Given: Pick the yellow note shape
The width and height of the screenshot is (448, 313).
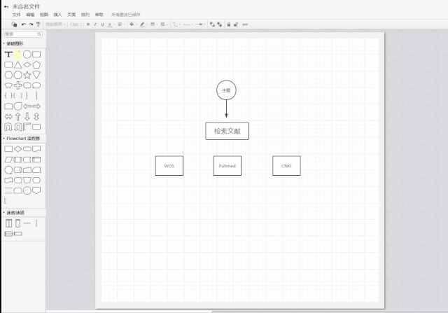Looking at the screenshot, I should pyautogui.click(x=17, y=54).
